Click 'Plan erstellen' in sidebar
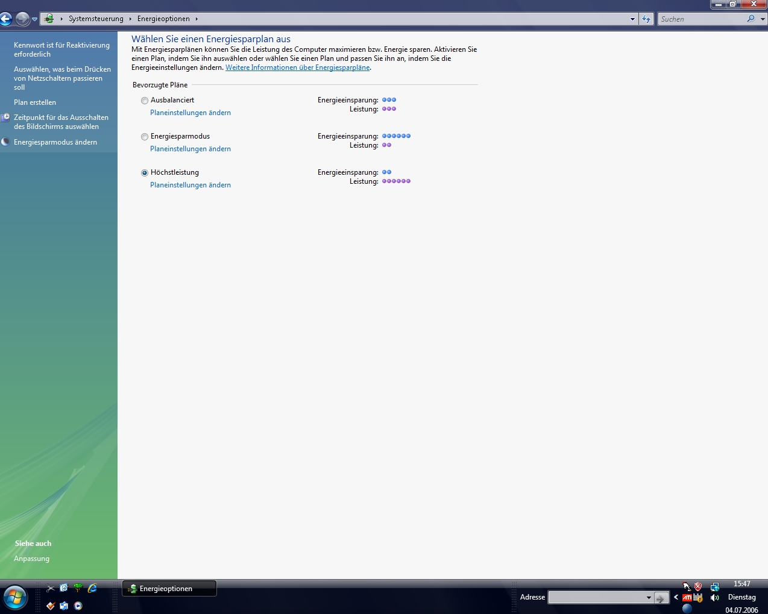Viewport: 768px width, 614px height. point(35,102)
